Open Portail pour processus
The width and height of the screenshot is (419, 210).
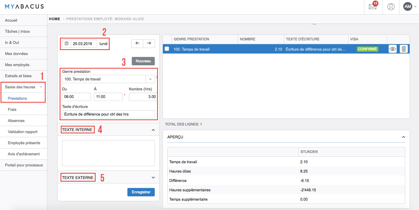tap(23, 165)
